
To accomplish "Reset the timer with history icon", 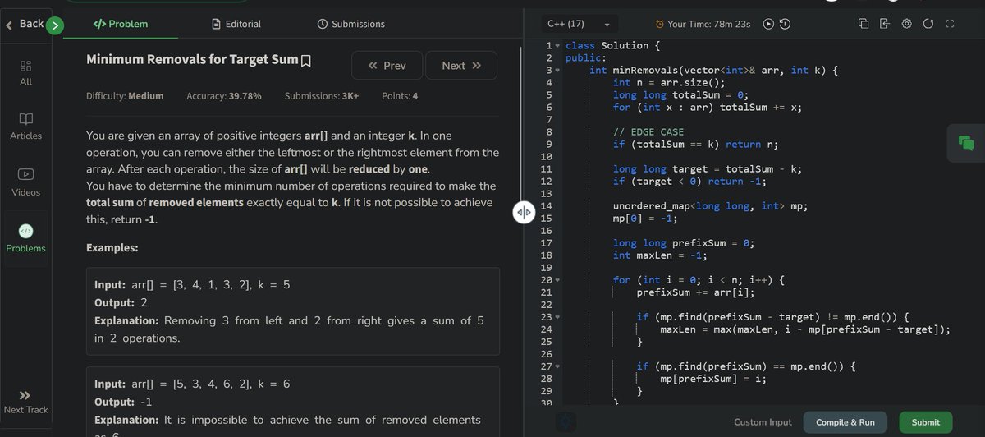I will tap(785, 24).
